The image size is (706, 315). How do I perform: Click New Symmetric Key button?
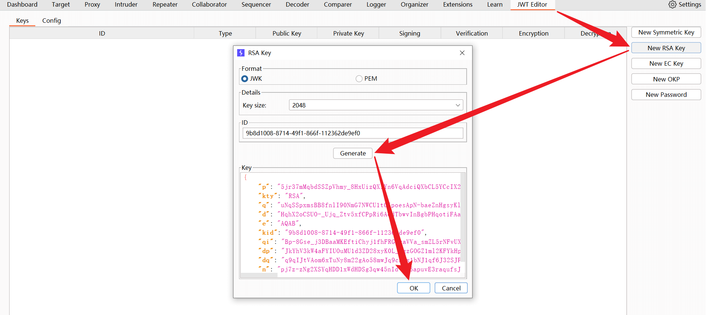[666, 32]
